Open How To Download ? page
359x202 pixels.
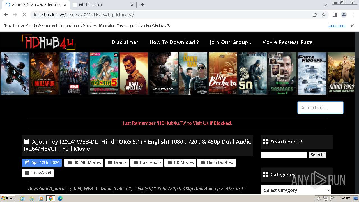tap(174, 42)
